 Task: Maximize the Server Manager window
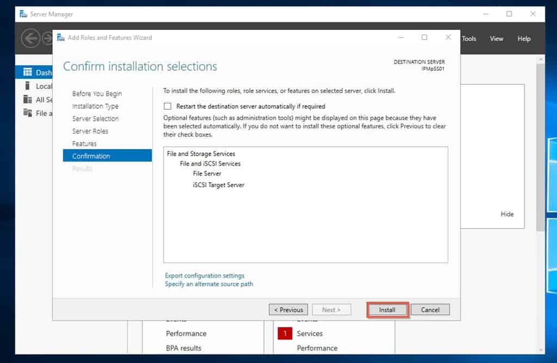click(x=509, y=14)
